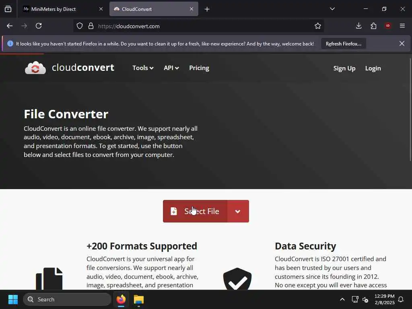
Task: Open the extensions puzzle icon
Action: point(373,26)
